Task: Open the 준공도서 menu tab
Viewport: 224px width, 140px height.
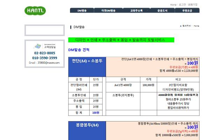Action: [162, 10]
